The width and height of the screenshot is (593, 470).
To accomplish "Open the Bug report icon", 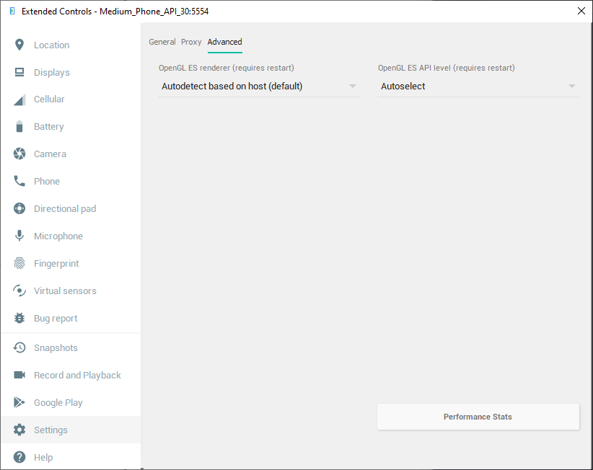I will [19, 318].
